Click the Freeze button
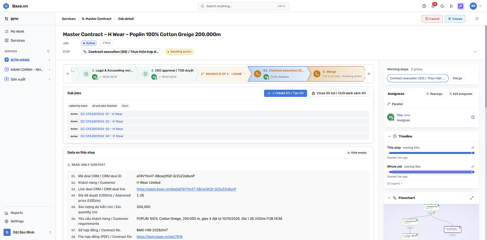The image size is (487, 240). [x=455, y=19]
